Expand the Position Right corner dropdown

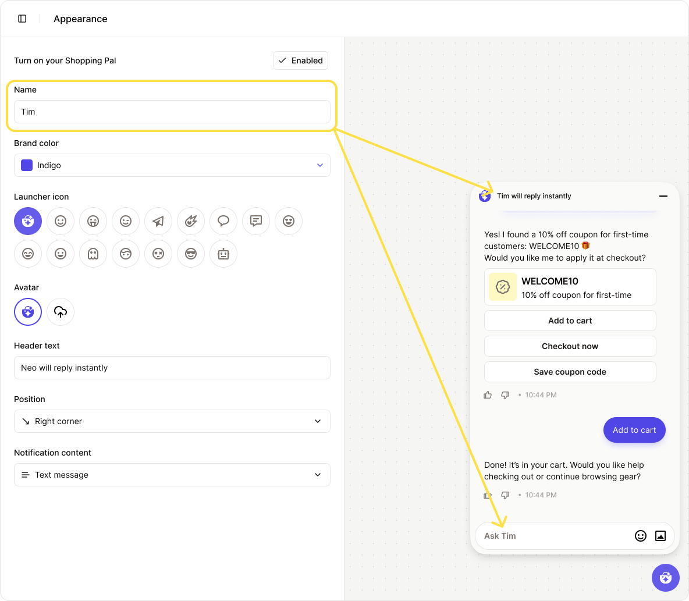coord(172,421)
